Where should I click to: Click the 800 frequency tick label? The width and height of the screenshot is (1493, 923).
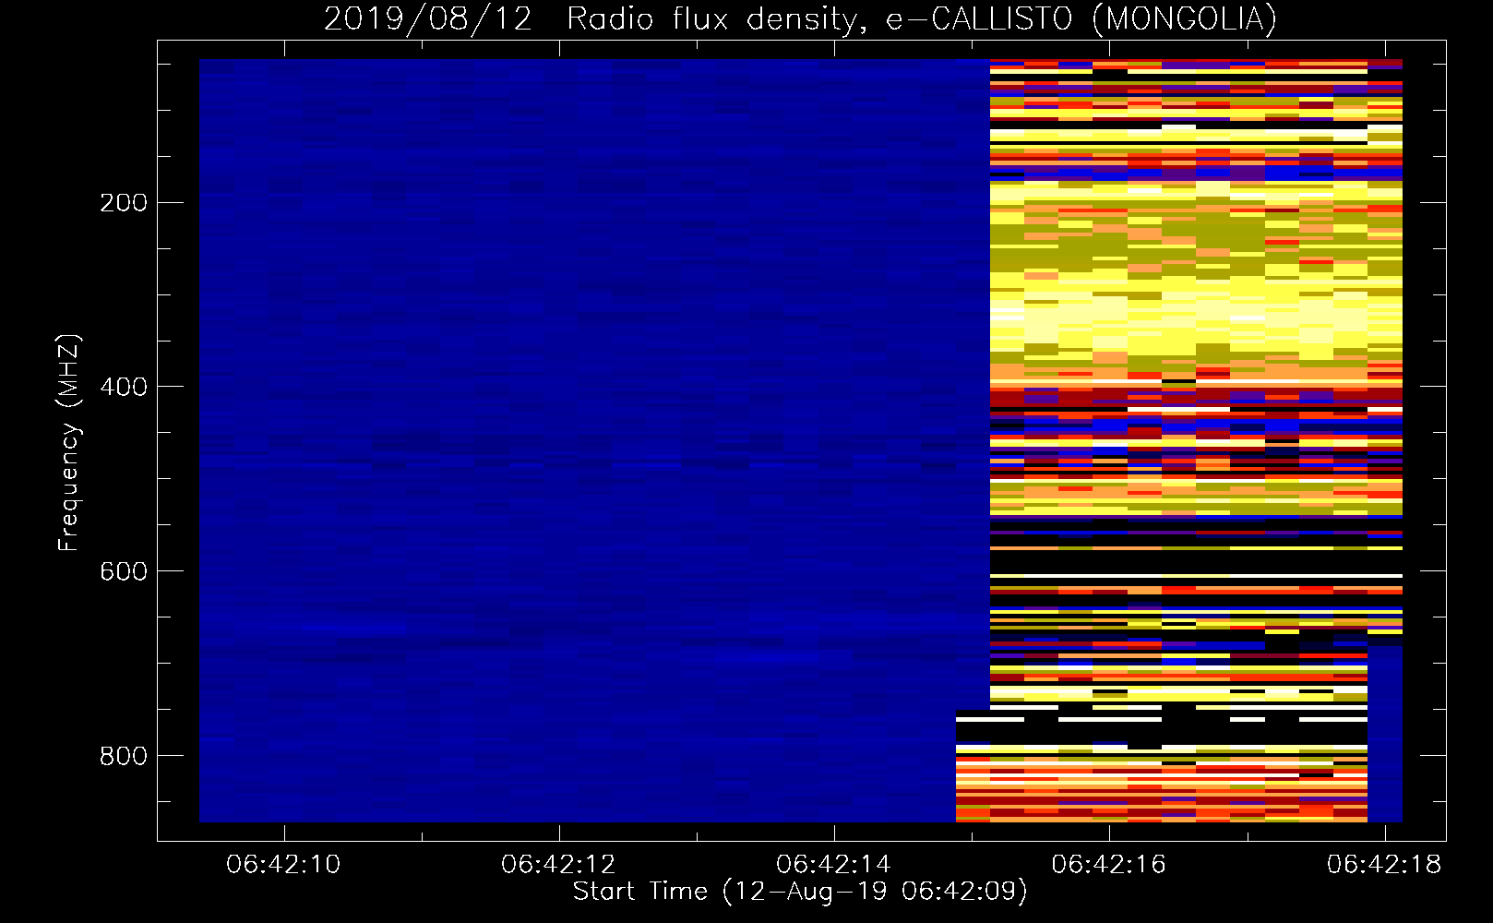click(x=123, y=756)
